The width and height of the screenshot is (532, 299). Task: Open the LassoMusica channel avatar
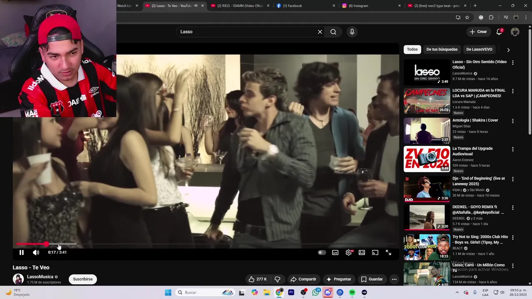[x=18, y=279]
